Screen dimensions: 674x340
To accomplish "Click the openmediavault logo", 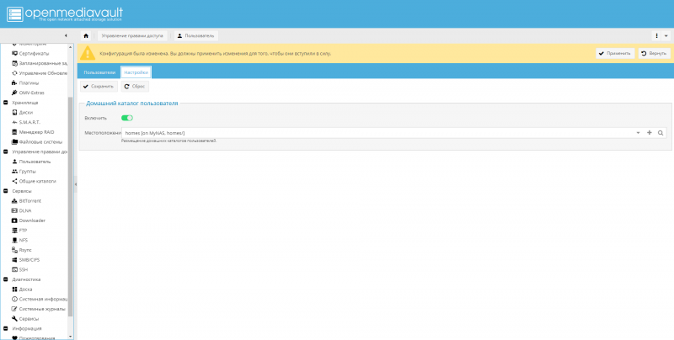I will (65, 13).
